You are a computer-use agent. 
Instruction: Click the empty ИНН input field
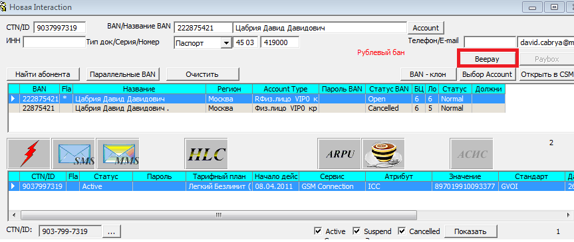(x=54, y=42)
